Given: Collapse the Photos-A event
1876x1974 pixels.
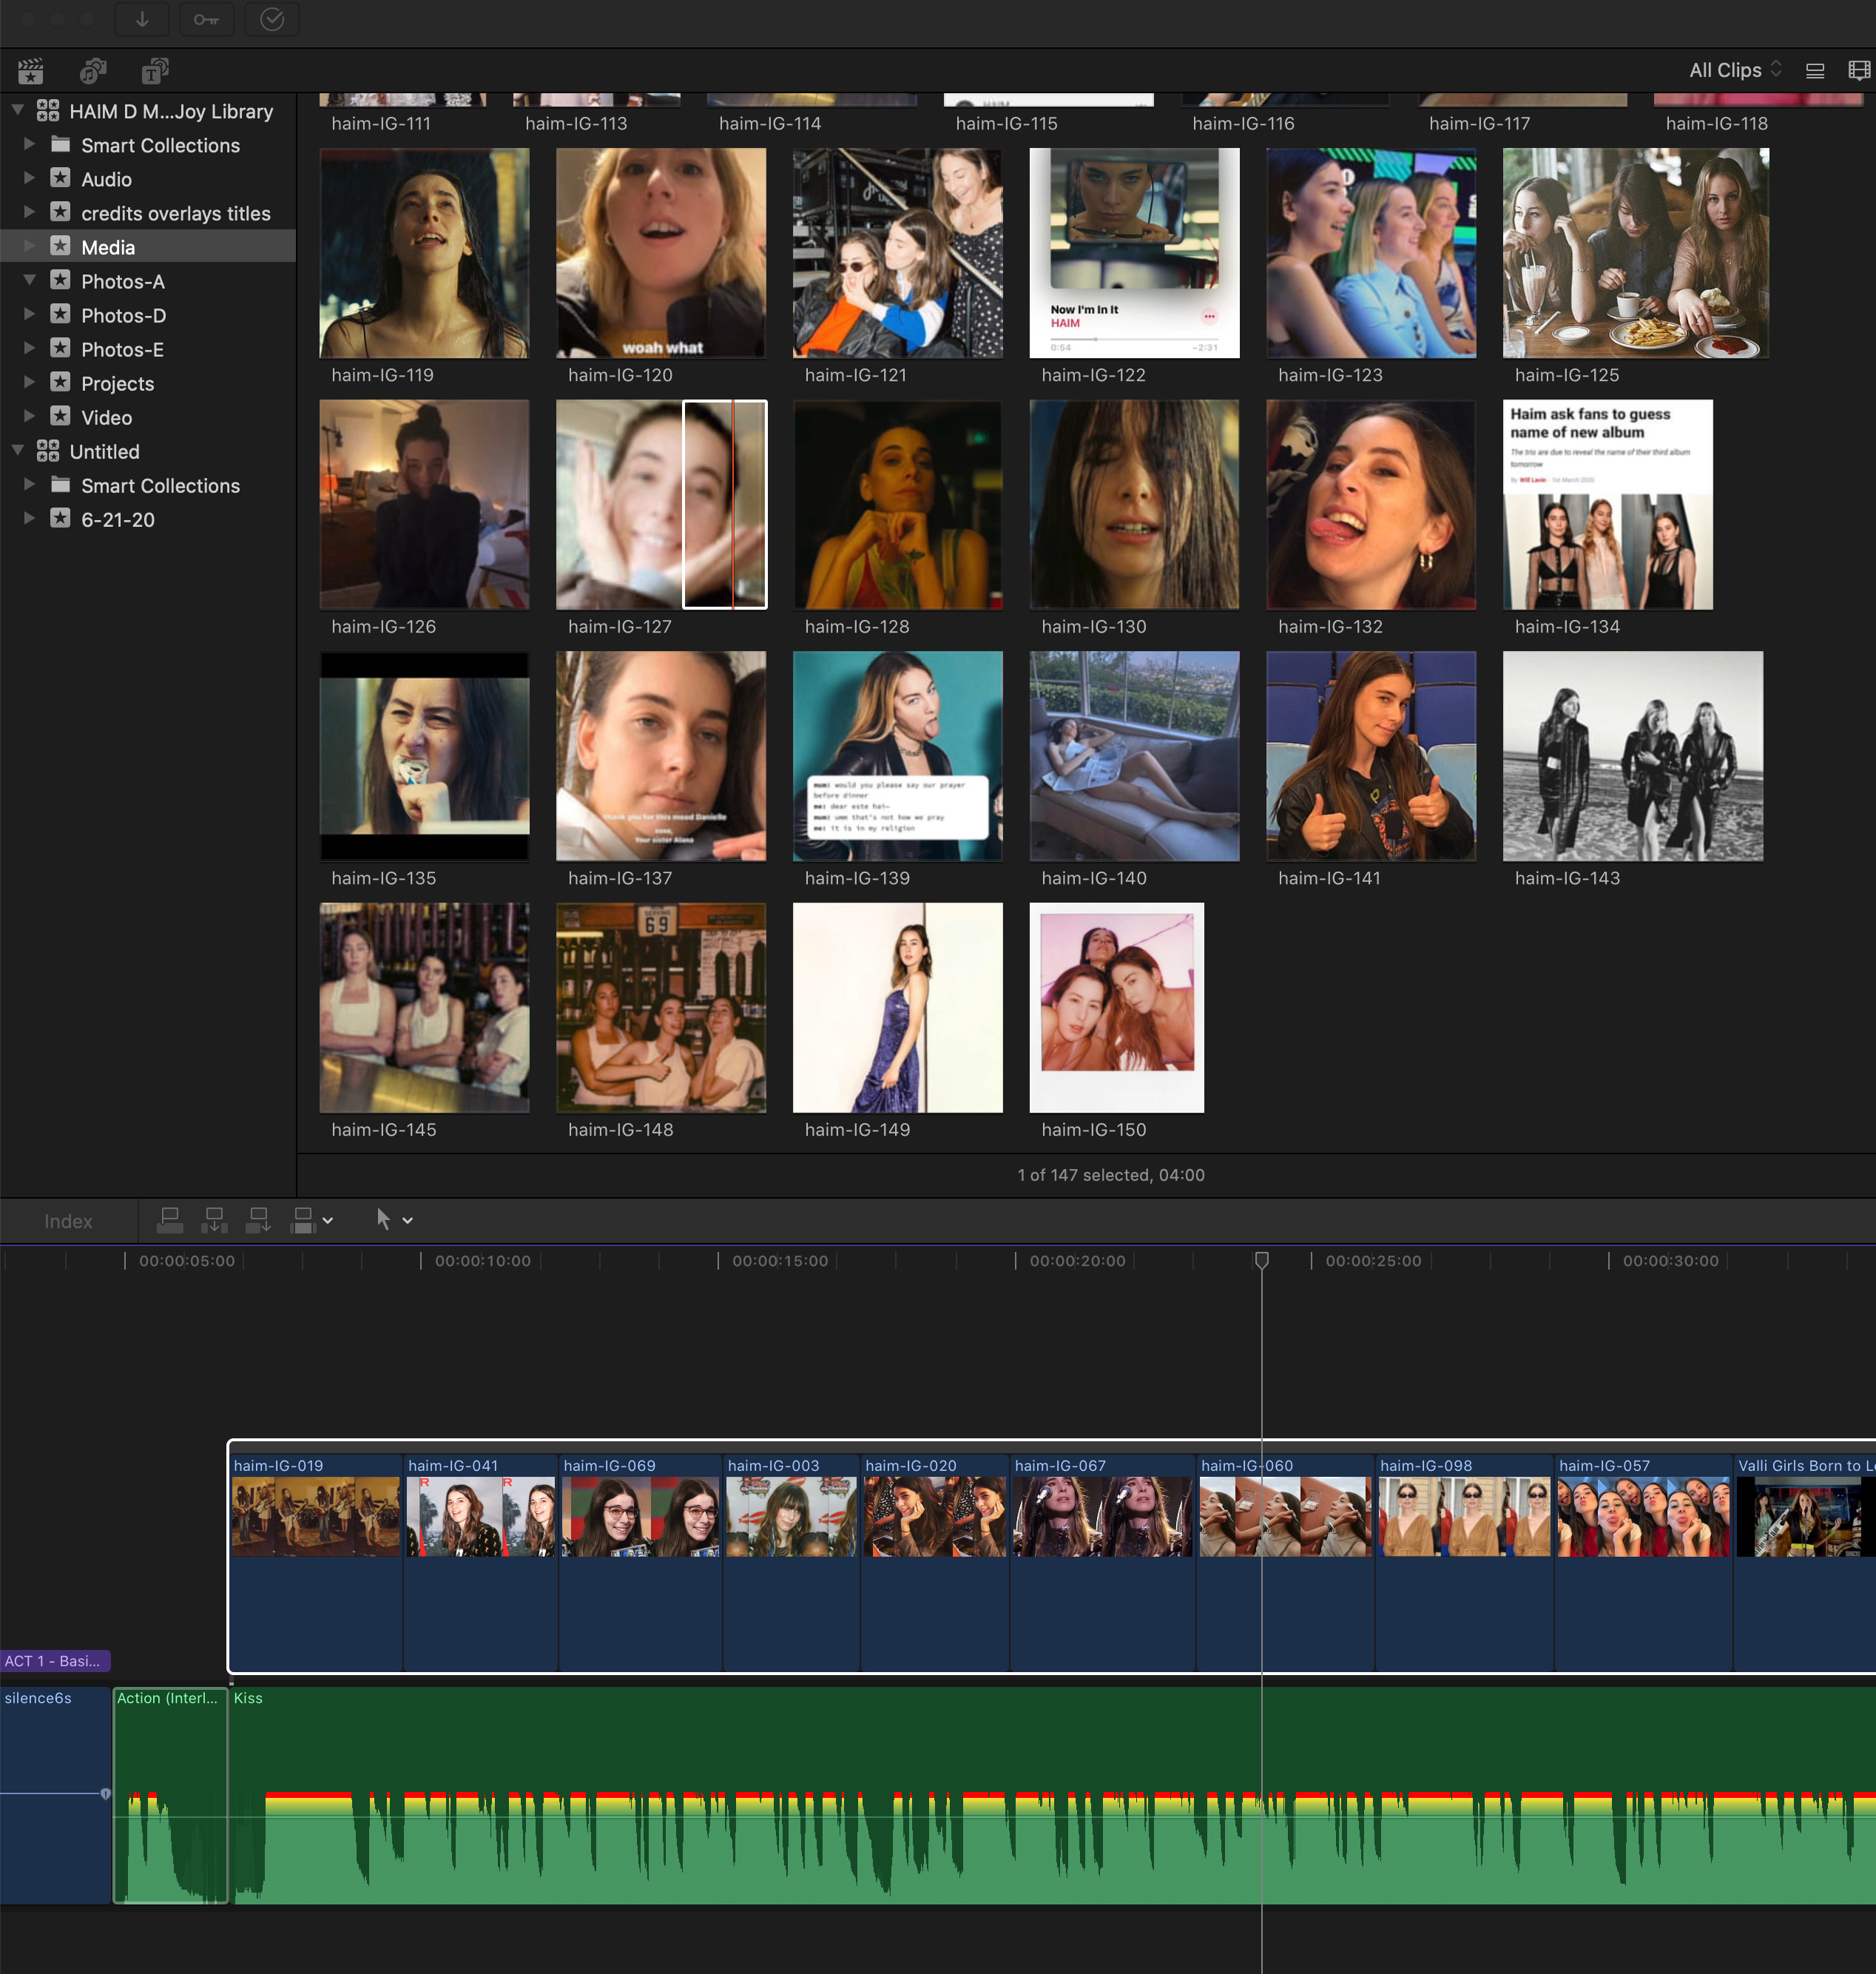Looking at the screenshot, I should tap(29, 281).
